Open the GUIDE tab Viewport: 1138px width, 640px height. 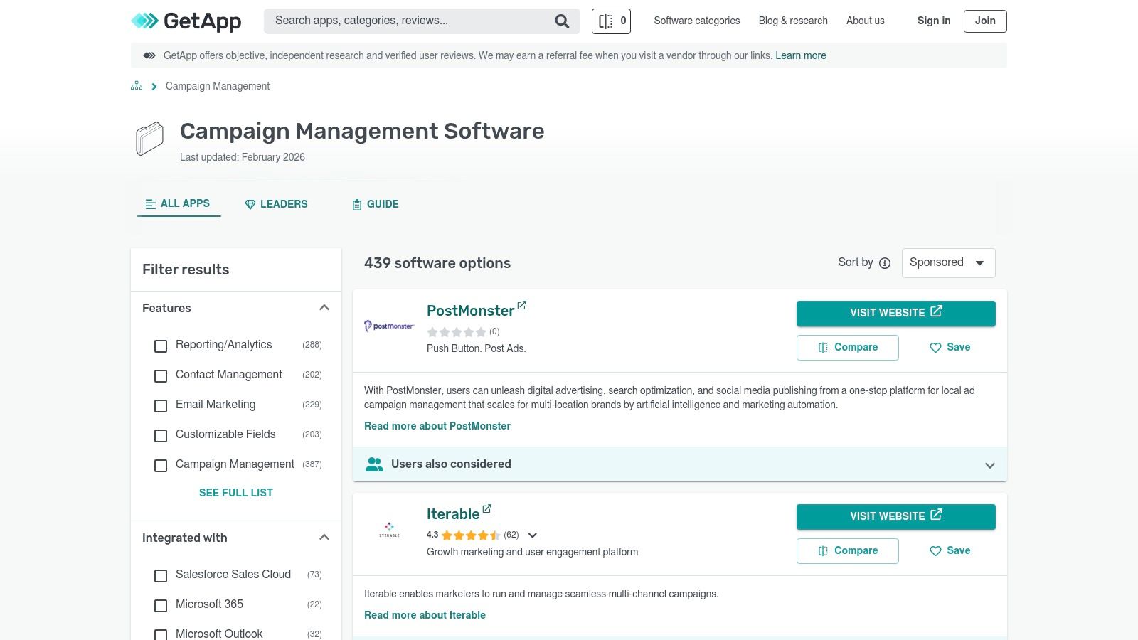click(375, 204)
